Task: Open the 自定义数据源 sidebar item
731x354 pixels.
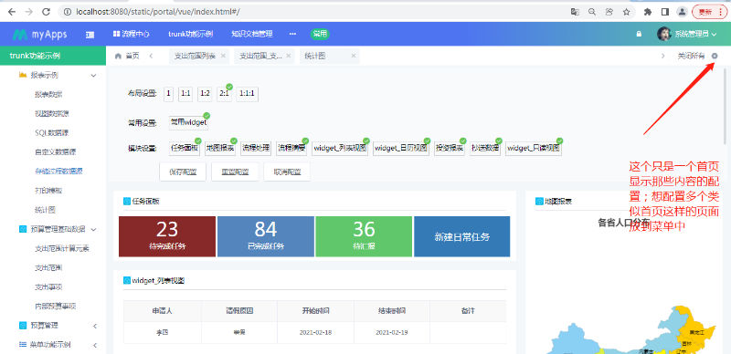Action: 55,151
